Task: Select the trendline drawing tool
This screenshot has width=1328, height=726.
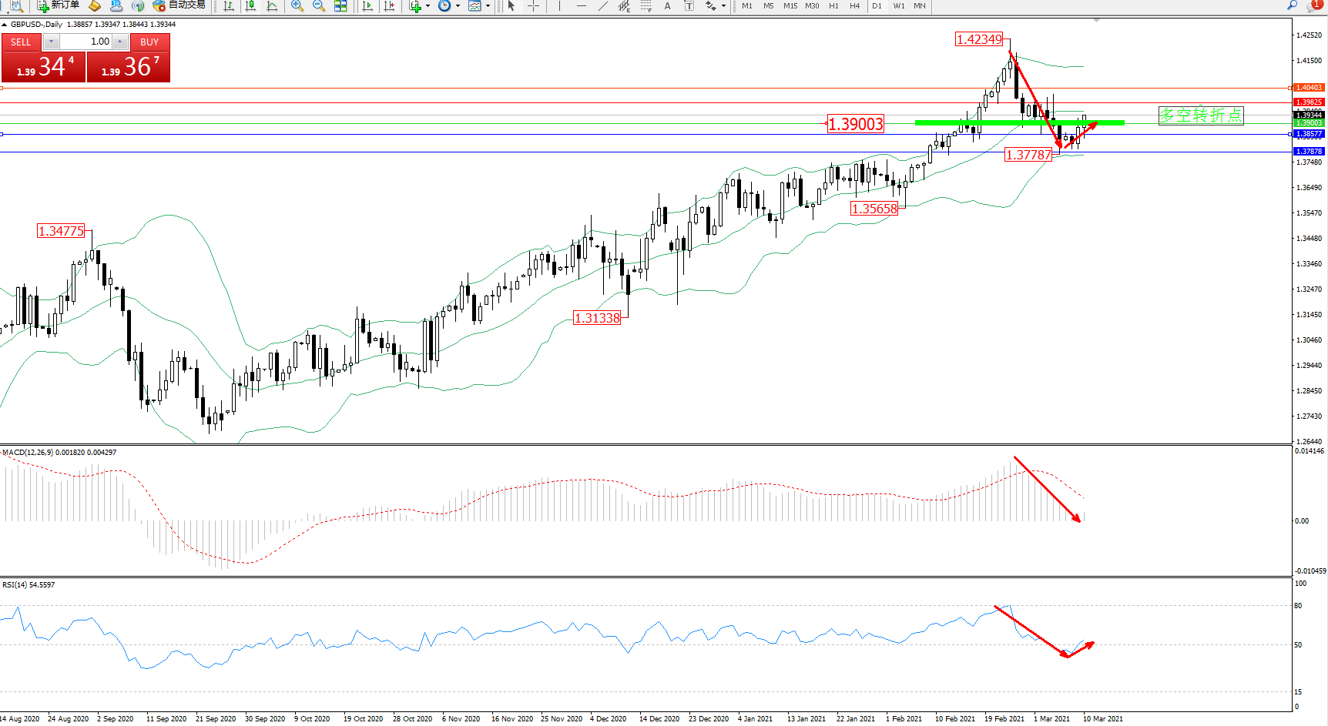Action: [602, 6]
